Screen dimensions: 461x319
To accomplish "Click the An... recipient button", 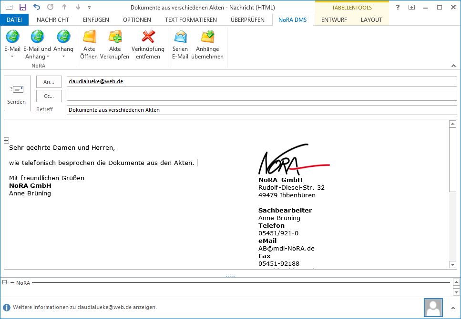I will click(49, 82).
